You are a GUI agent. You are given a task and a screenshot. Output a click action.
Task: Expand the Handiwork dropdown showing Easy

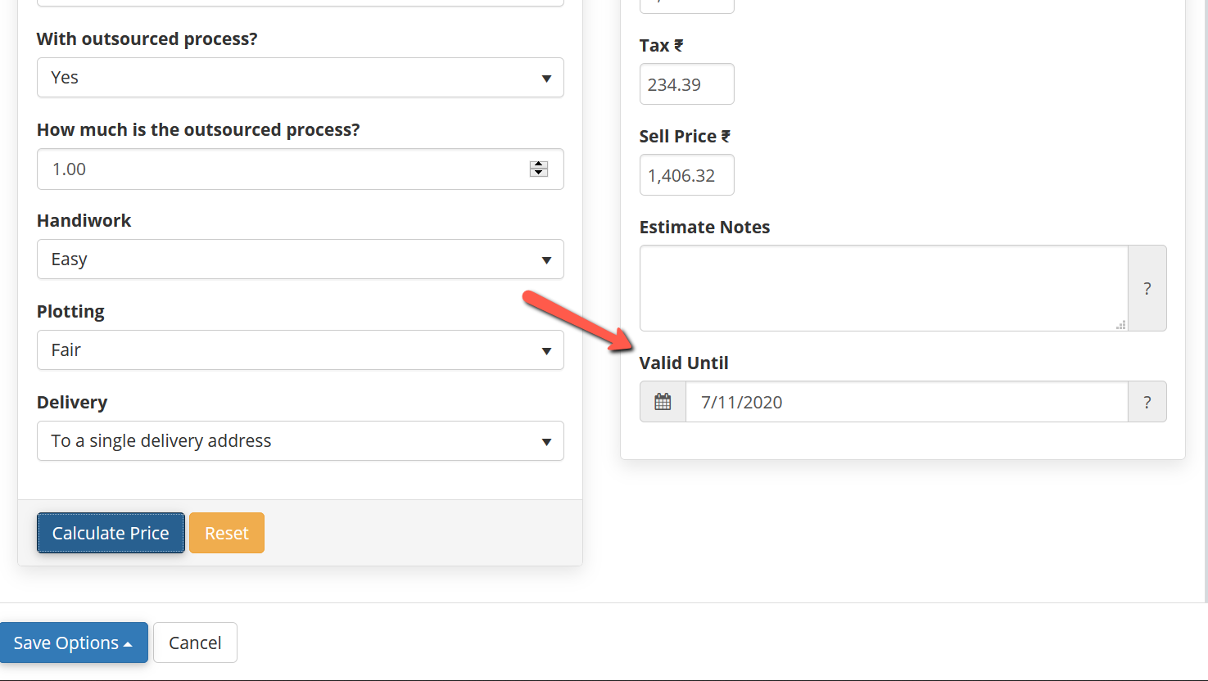coord(301,259)
